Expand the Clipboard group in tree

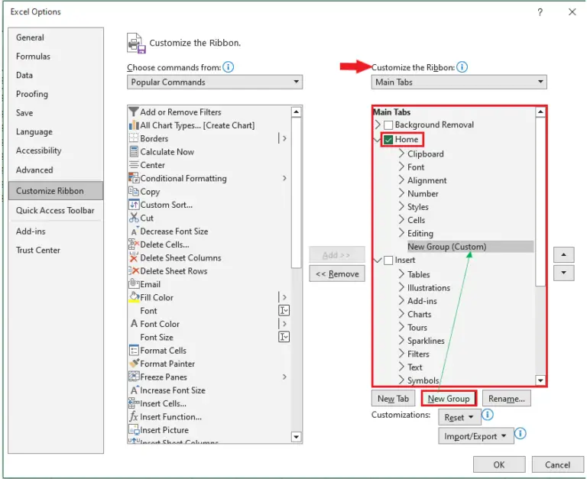pos(401,154)
